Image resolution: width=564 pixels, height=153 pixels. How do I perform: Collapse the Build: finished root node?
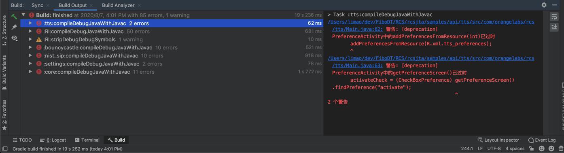23,15
